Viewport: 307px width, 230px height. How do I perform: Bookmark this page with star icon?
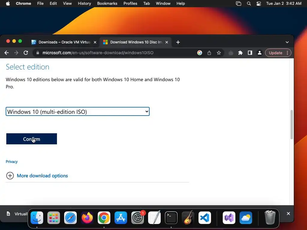point(219,53)
